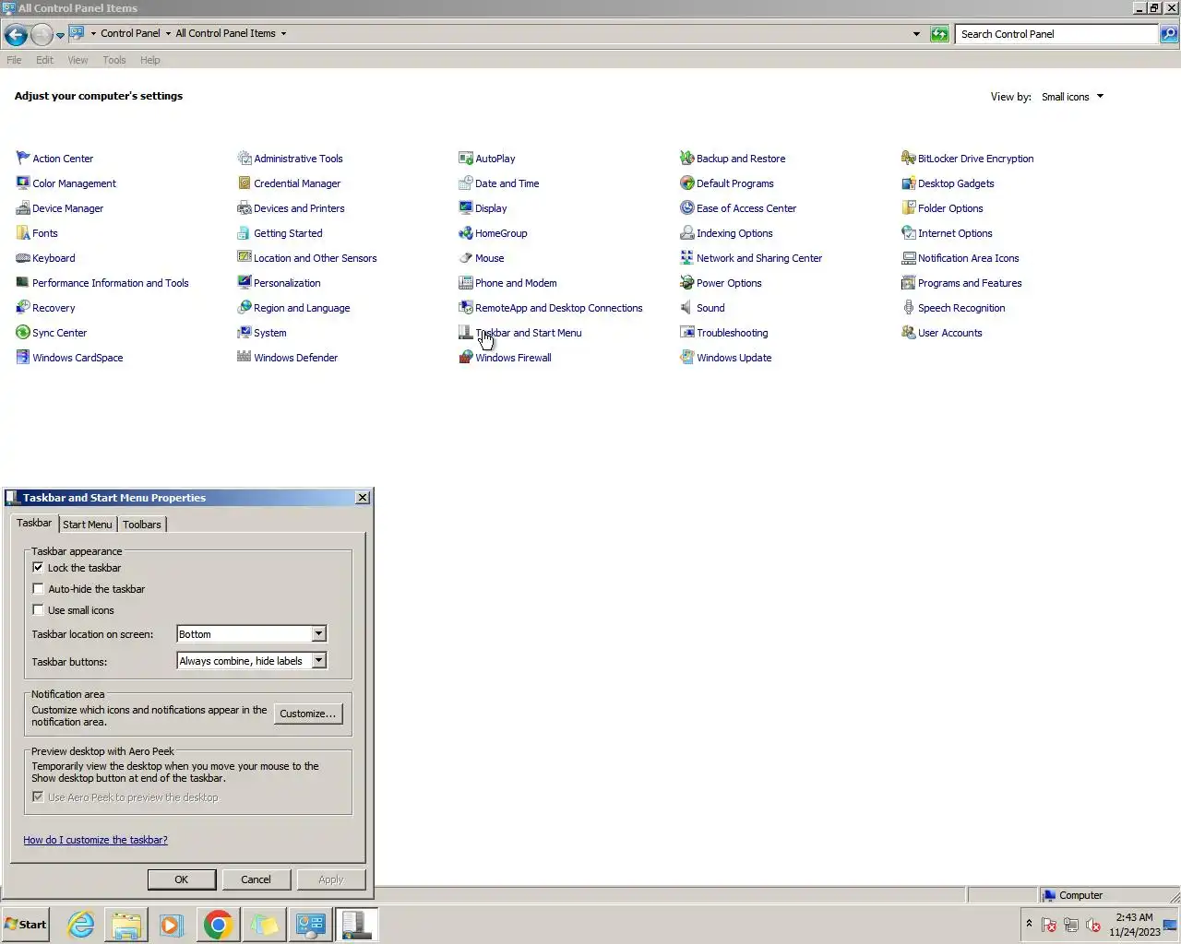Viewport: 1181px width, 944px height.
Task: Toggle Use Aero Peek checkbox
Action: click(38, 797)
